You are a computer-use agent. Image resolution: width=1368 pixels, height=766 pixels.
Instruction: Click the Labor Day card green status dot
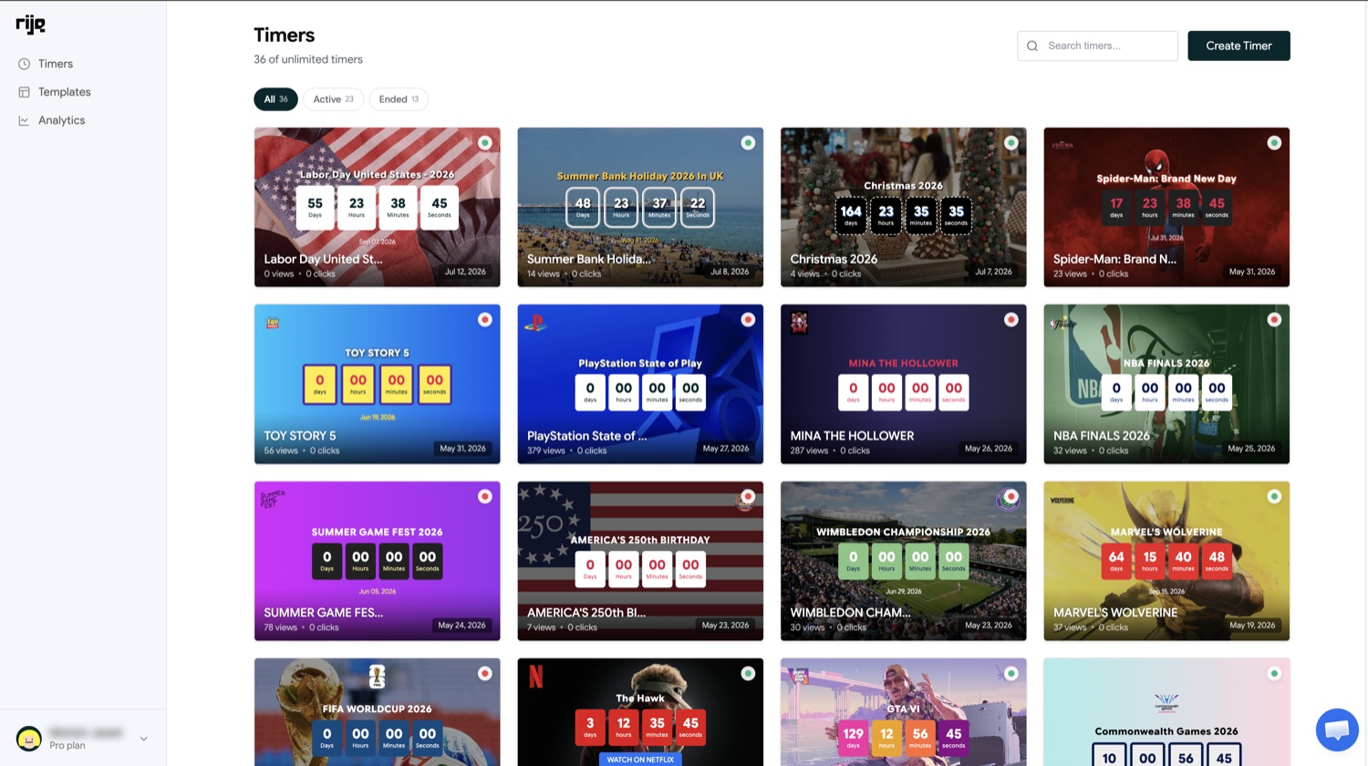[485, 143]
